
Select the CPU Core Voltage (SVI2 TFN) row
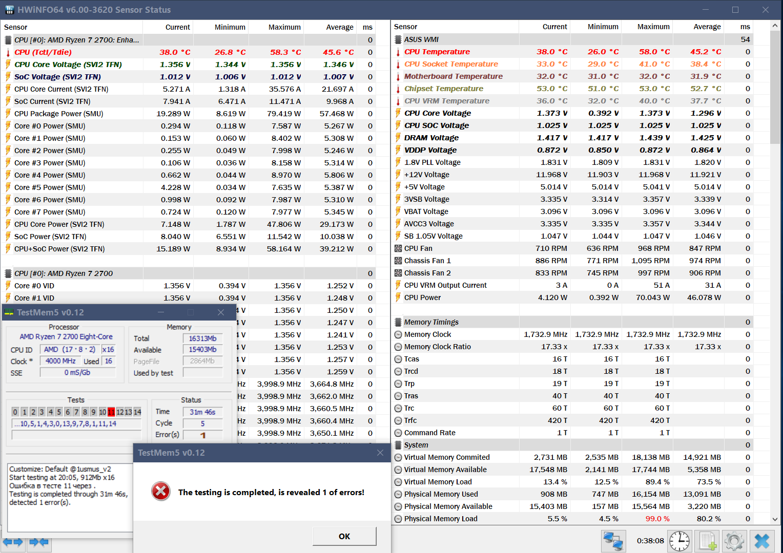[x=189, y=65]
